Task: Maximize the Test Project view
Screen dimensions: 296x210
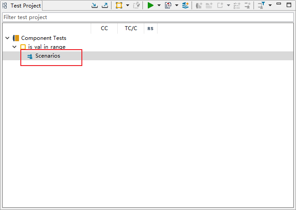Action: 289,5
